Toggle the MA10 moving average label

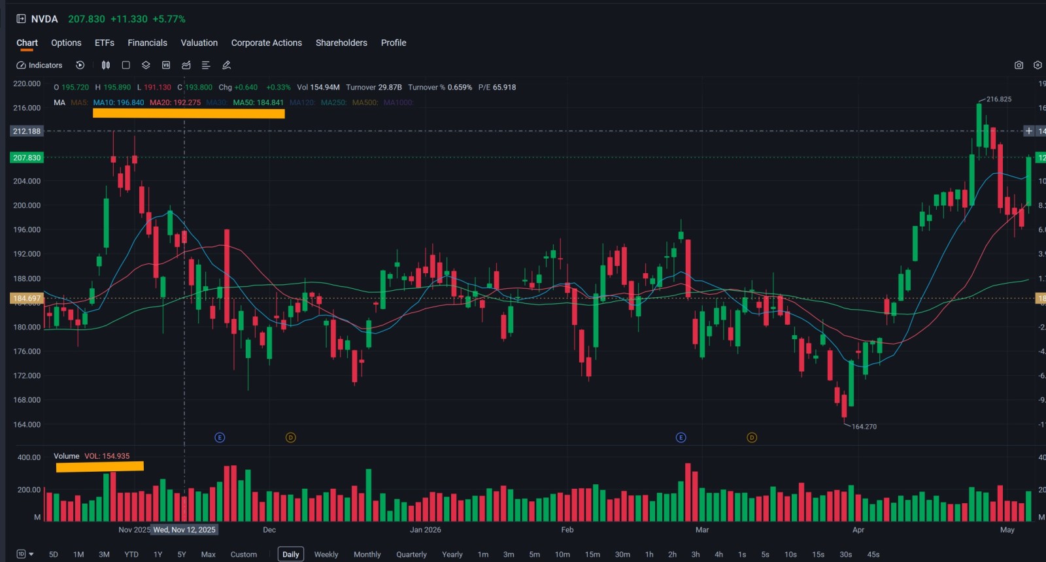click(x=118, y=103)
